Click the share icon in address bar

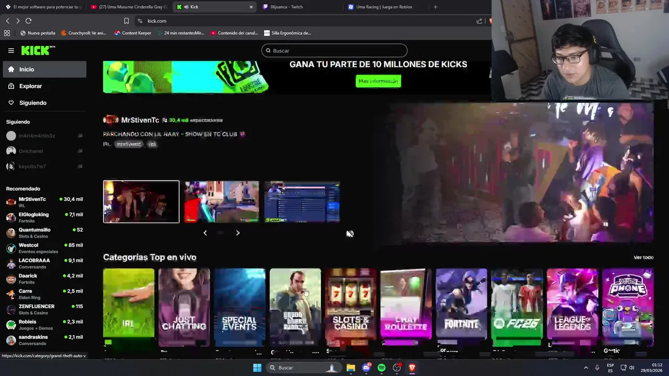click(479, 21)
